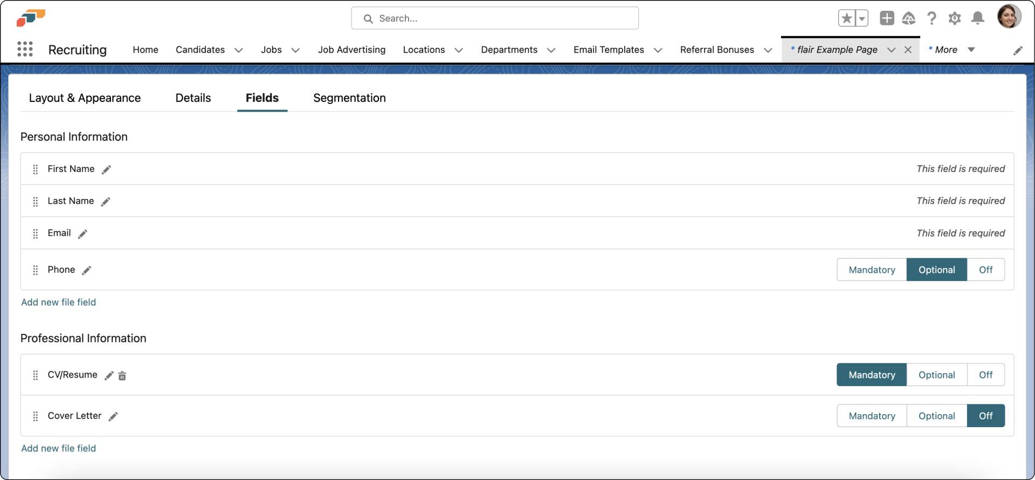Click the navigation bar edit pencil
The height and width of the screenshot is (480, 1035).
(x=1018, y=50)
